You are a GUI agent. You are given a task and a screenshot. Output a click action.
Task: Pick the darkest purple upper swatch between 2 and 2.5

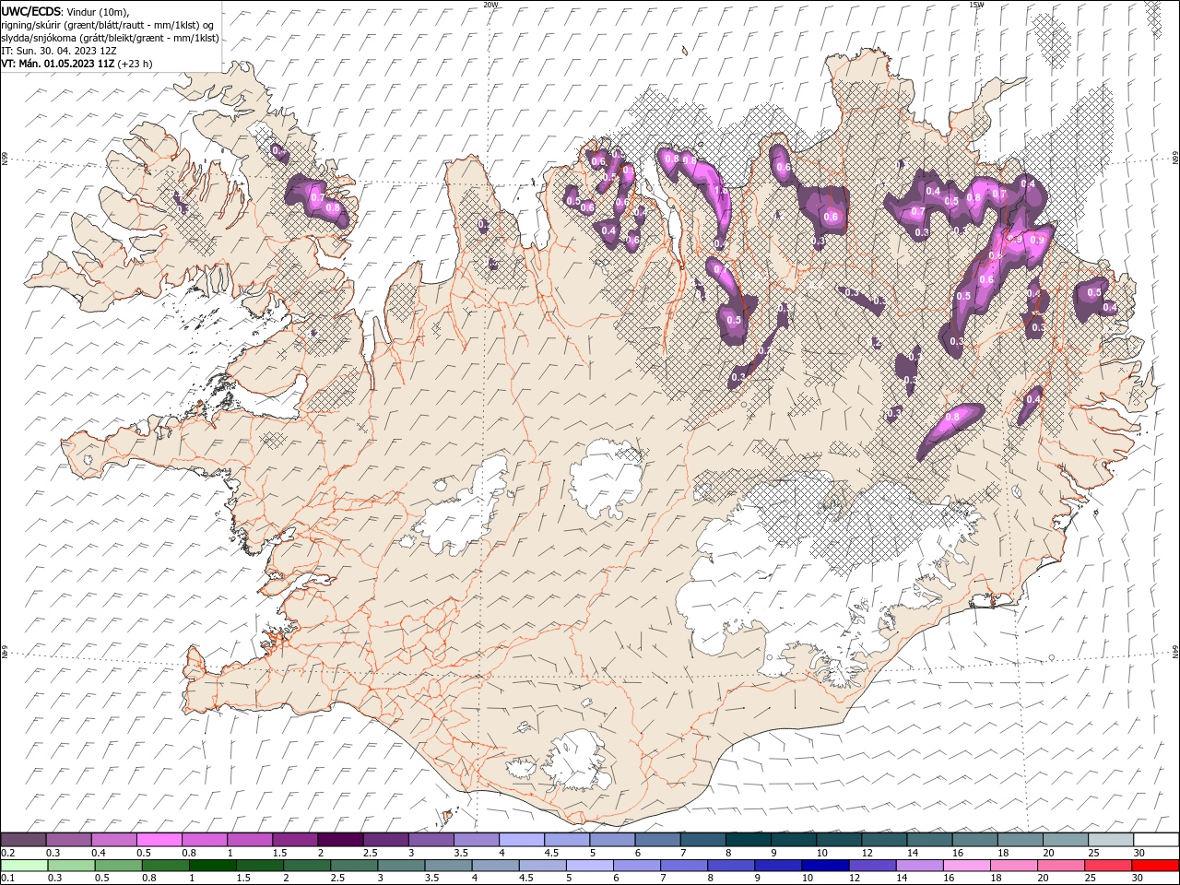340,839
